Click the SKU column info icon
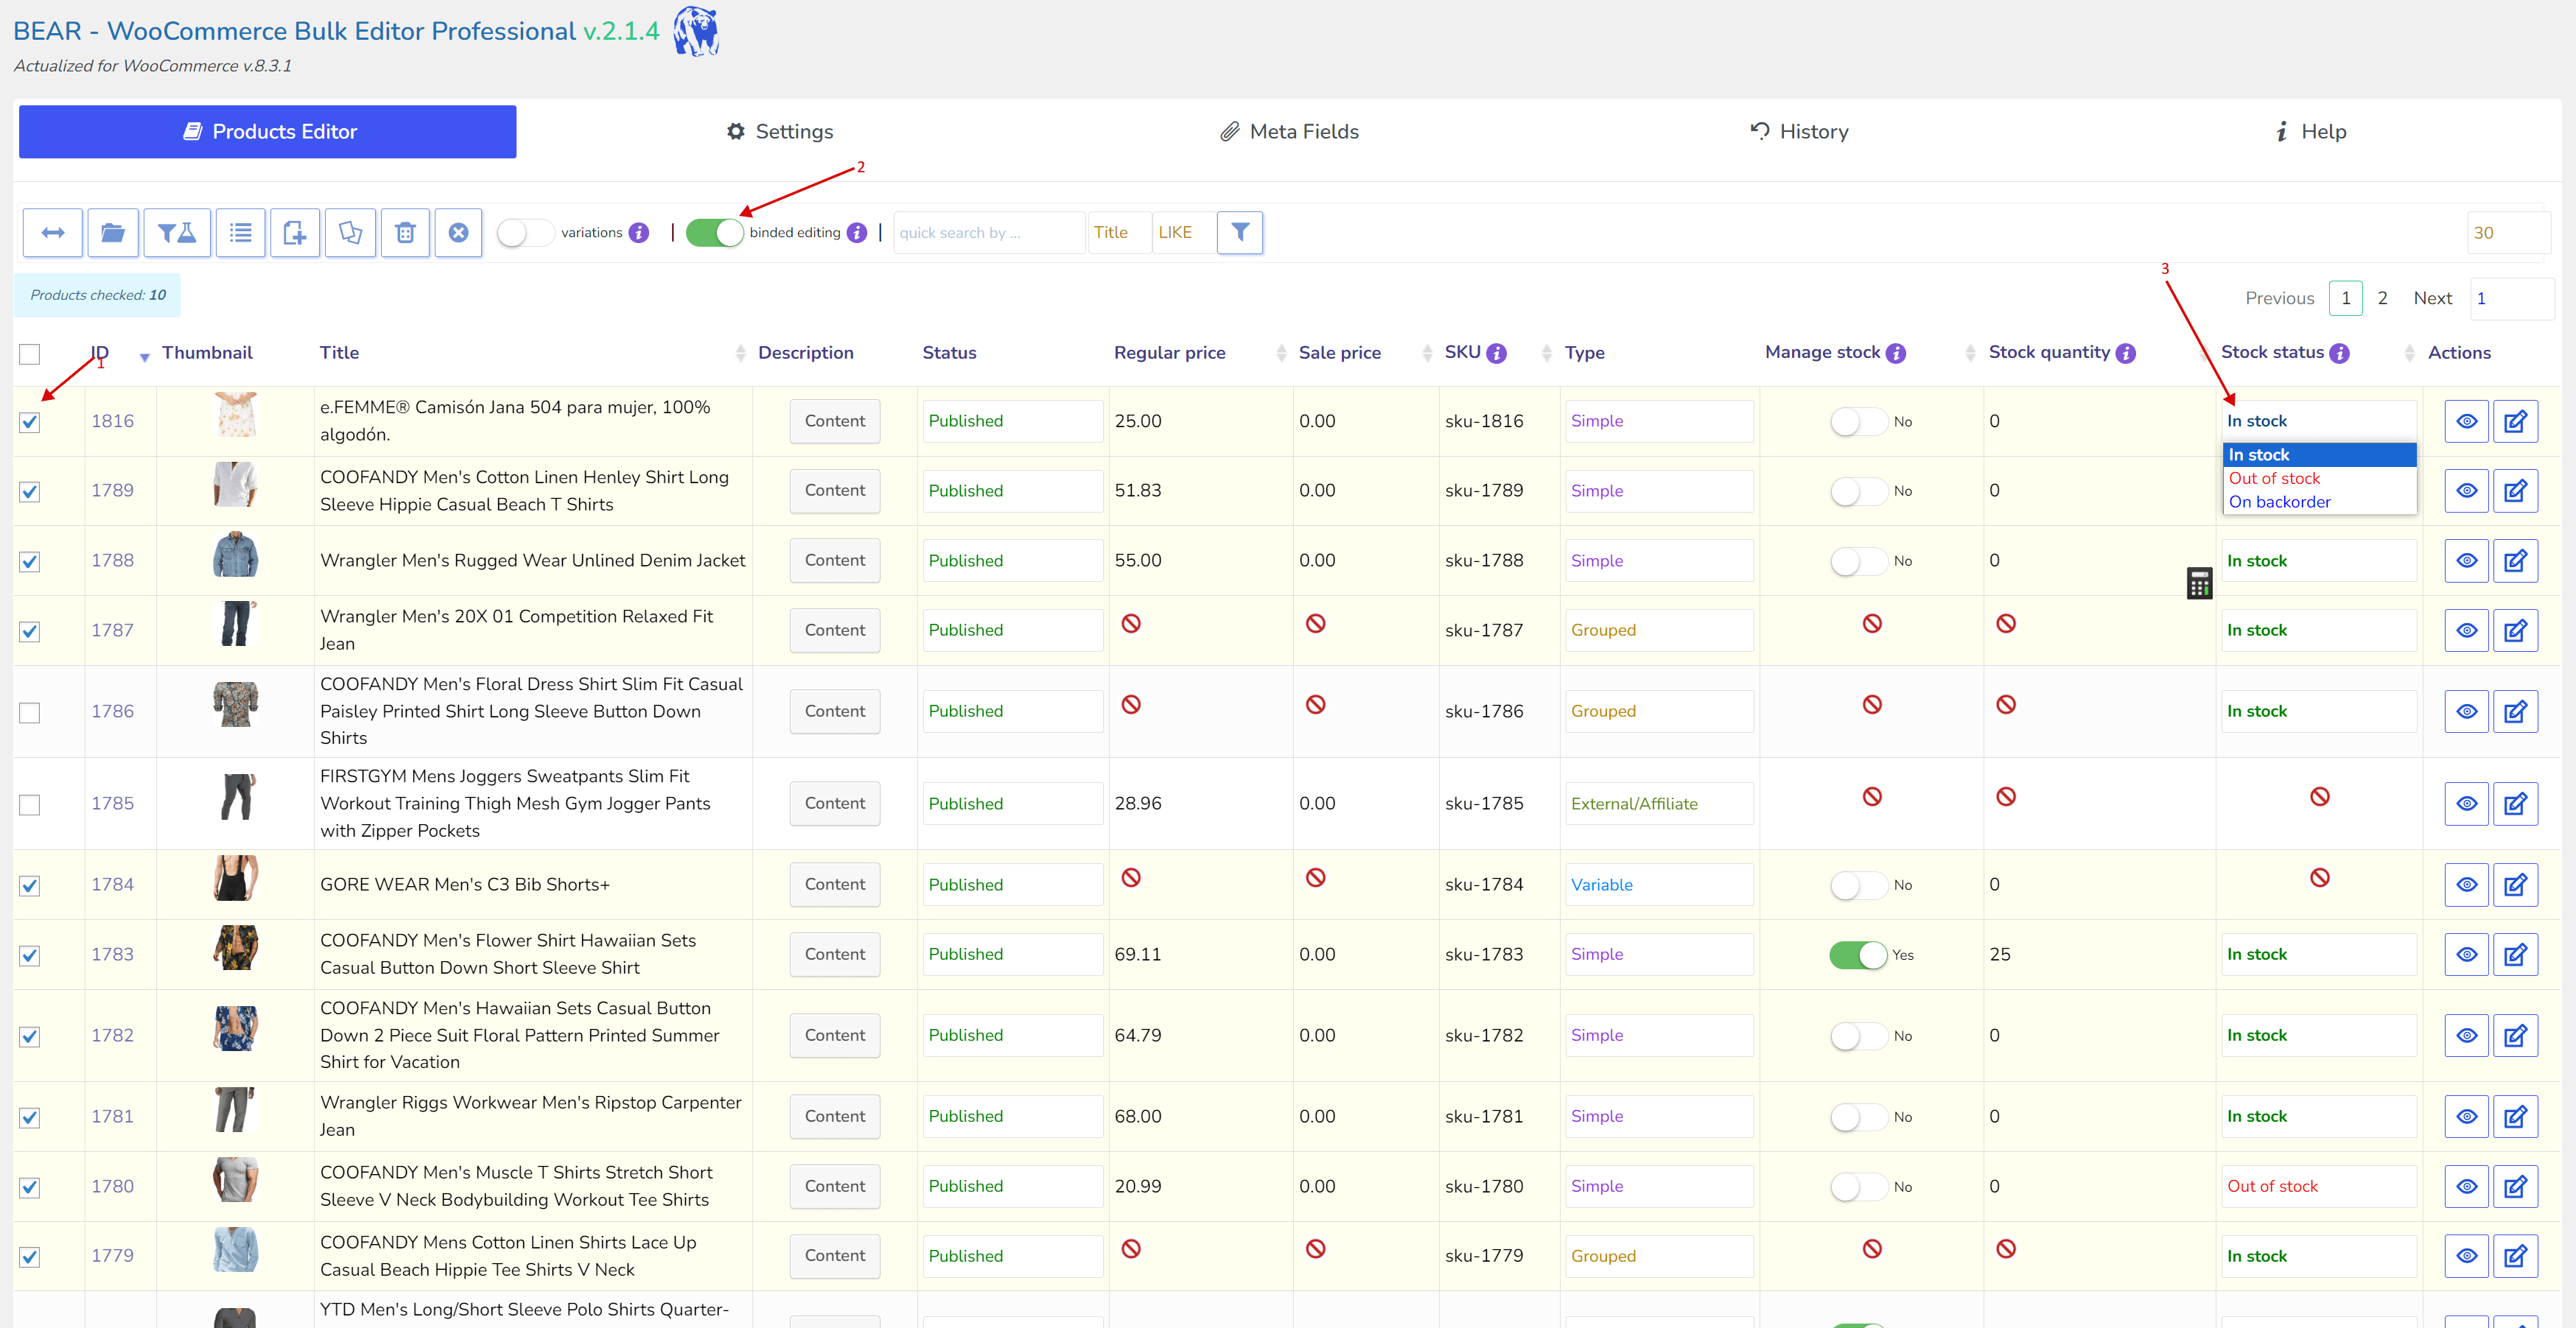2576x1328 pixels. [1497, 353]
